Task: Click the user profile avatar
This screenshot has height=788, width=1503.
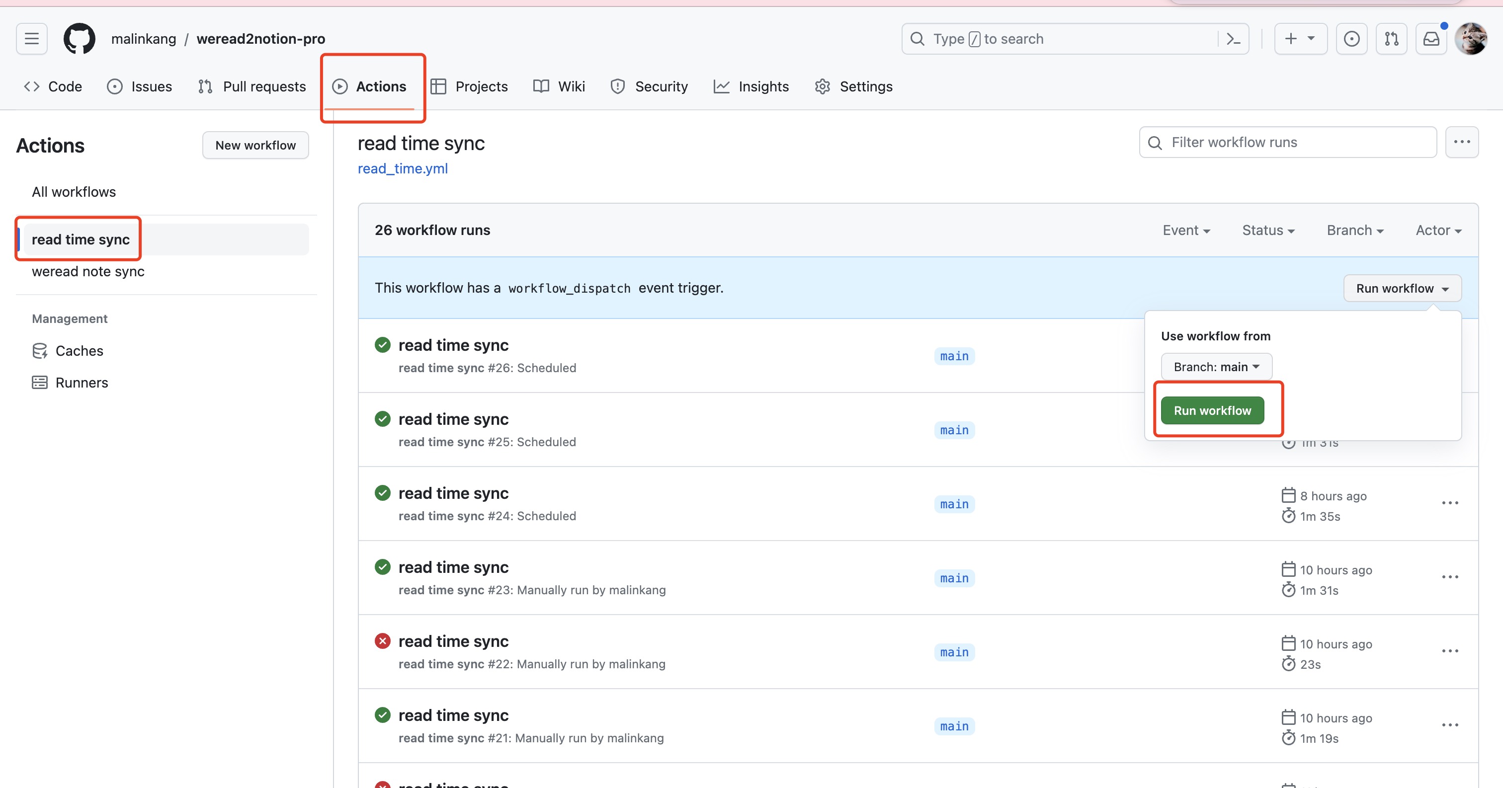Action: 1471,39
